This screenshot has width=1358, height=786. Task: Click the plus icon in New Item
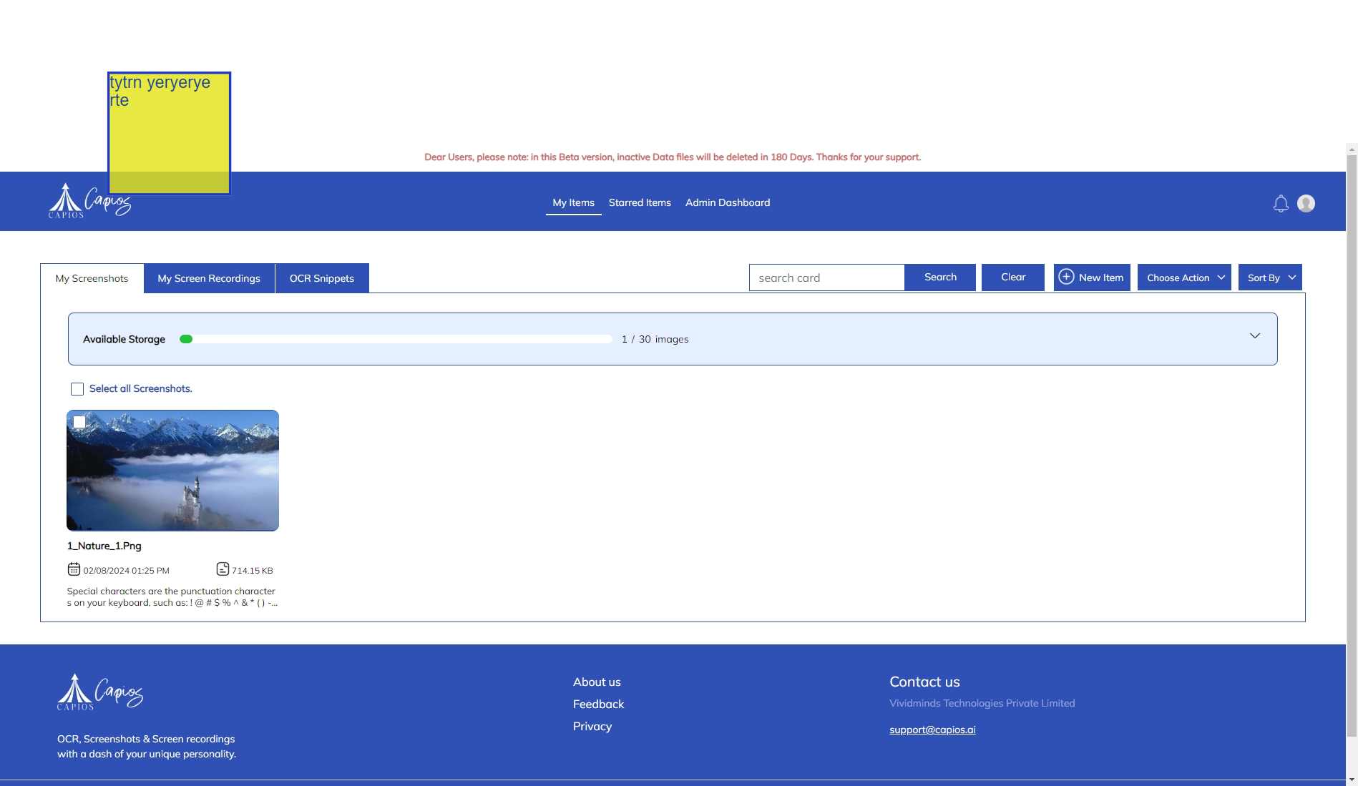tap(1066, 277)
